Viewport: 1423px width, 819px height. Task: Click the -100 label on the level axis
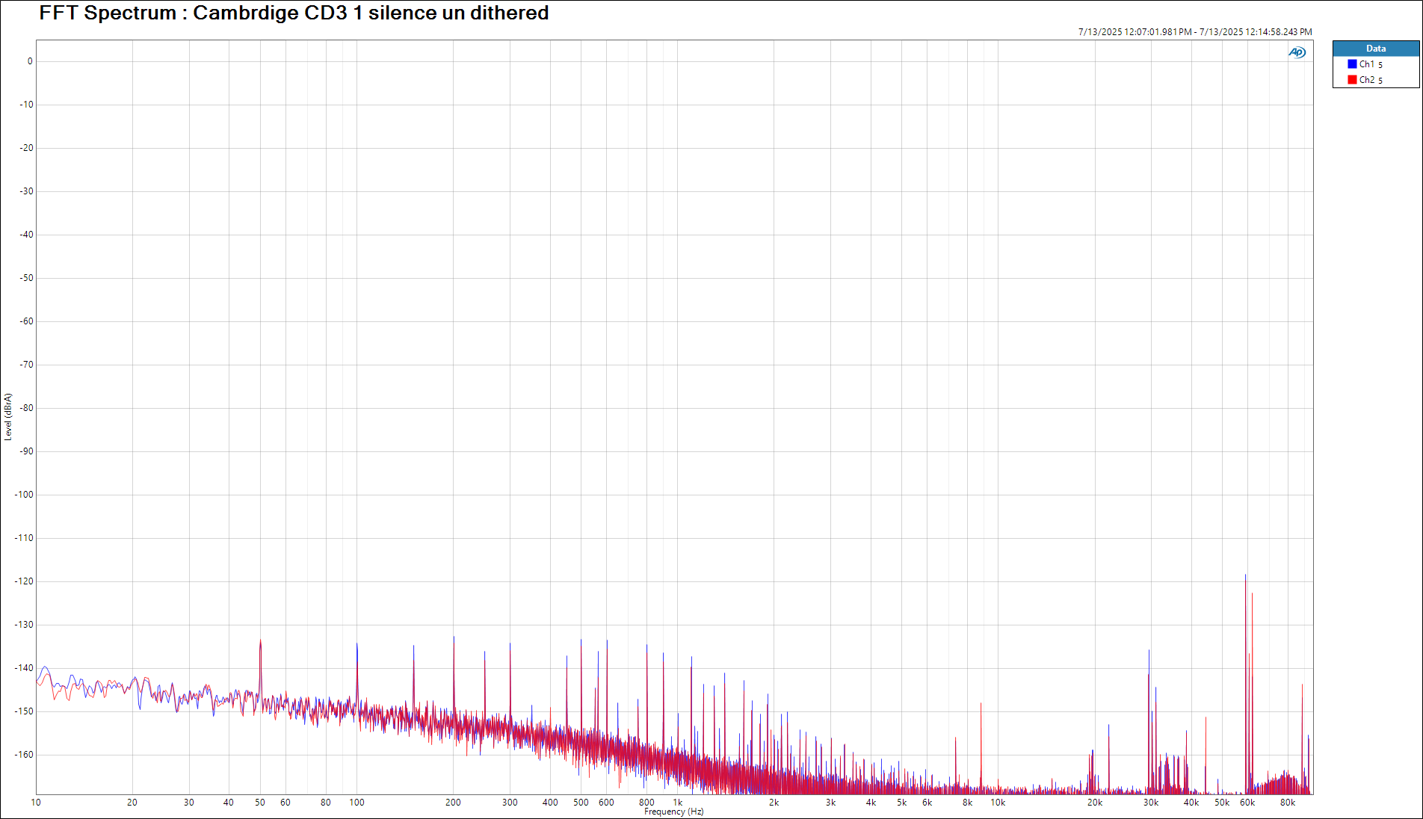pos(25,495)
